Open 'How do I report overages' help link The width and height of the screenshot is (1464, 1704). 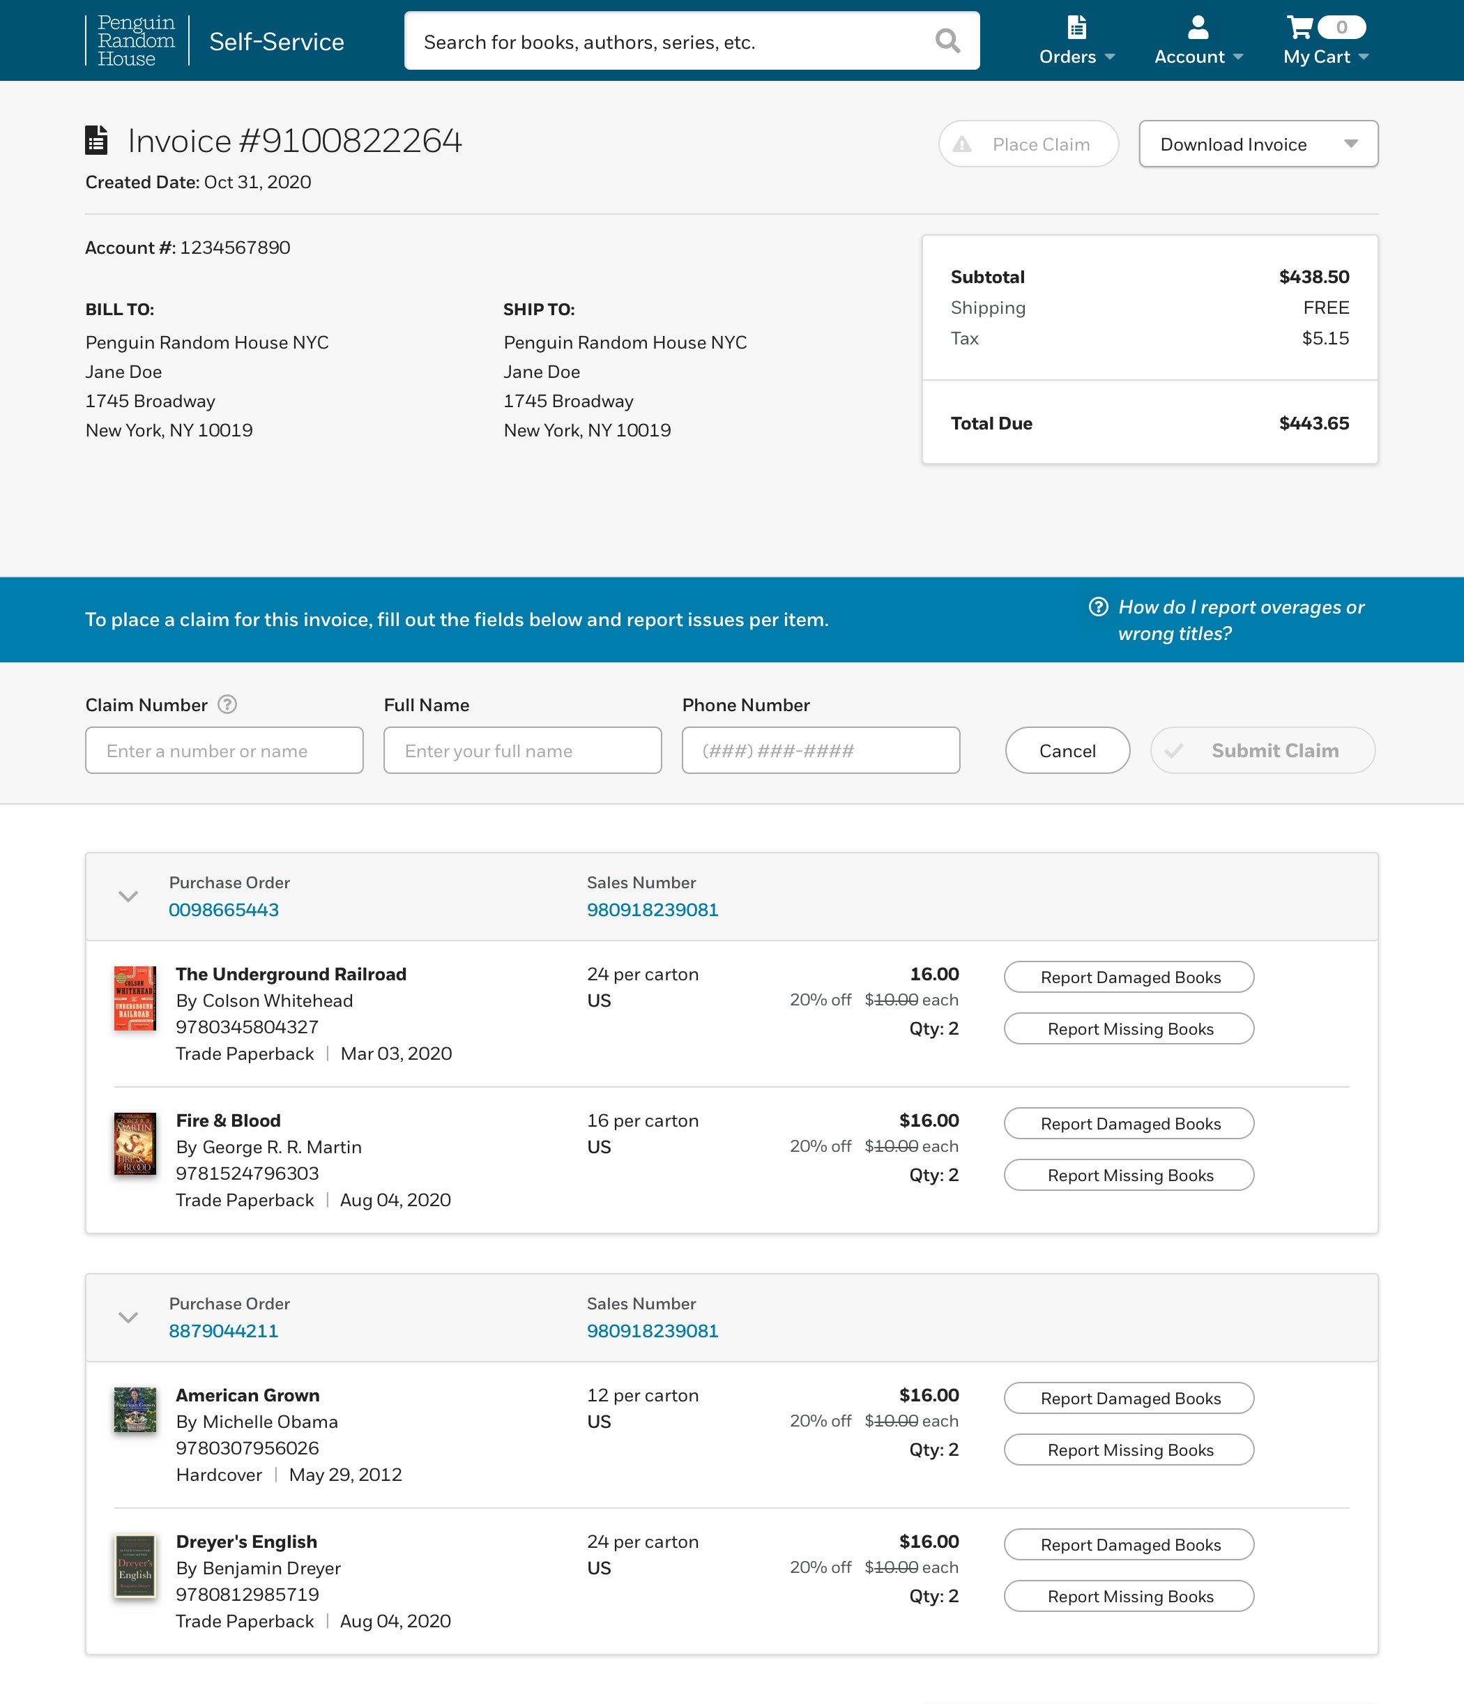click(x=1240, y=620)
